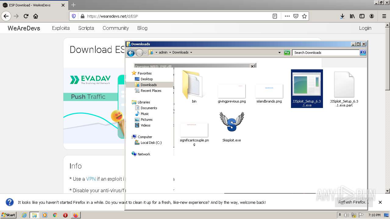Select Desktop in navigation pane
The height and width of the screenshot is (219, 390).
coord(147,79)
